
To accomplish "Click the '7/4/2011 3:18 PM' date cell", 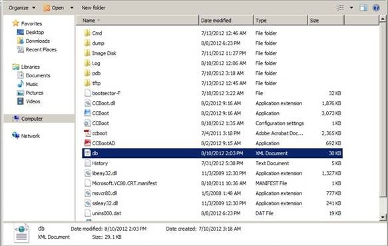I will (x=221, y=133).
